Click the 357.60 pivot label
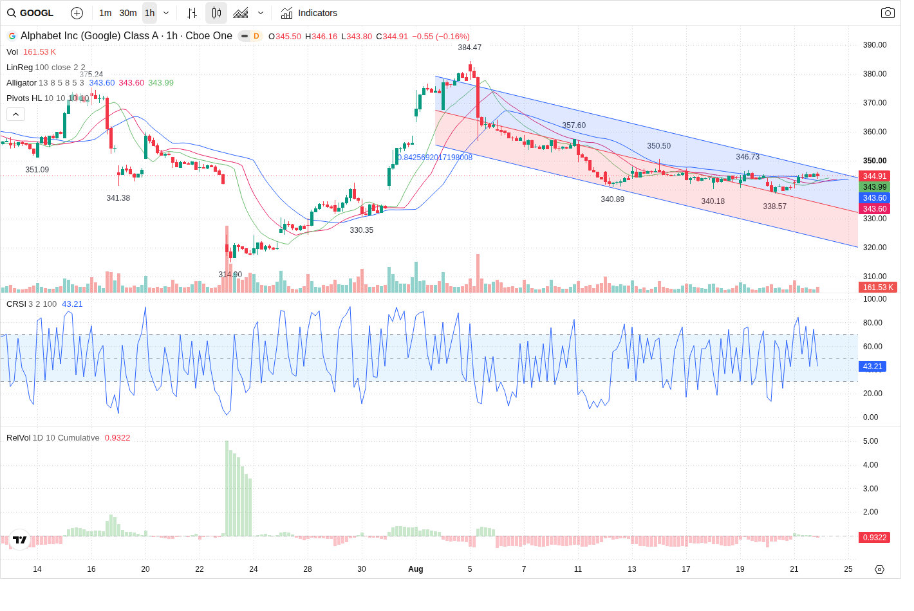This screenshot has width=914, height=611. click(x=574, y=125)
